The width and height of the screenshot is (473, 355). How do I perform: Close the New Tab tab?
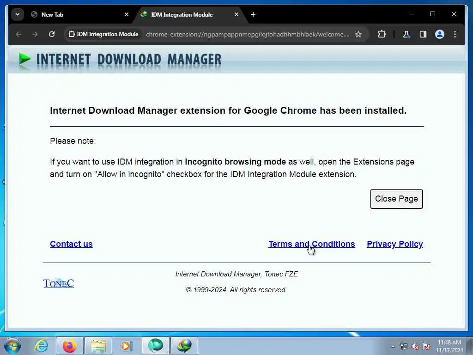127,14
